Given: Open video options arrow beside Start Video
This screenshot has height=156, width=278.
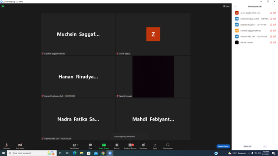Looking at the screenshot, I should point(25,145).
